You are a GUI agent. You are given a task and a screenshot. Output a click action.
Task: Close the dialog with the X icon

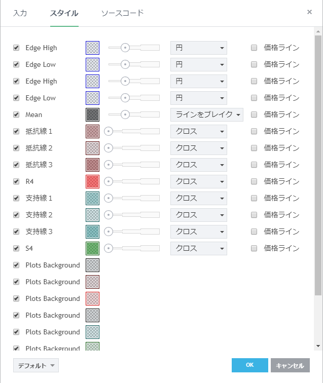point(309,12)
